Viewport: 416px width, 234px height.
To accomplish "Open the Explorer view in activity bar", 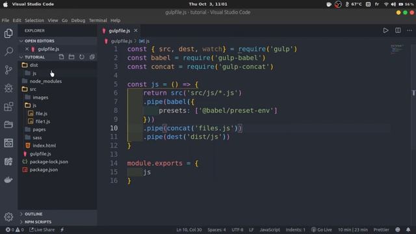I will pyautogui.click(x=8, y=33).
